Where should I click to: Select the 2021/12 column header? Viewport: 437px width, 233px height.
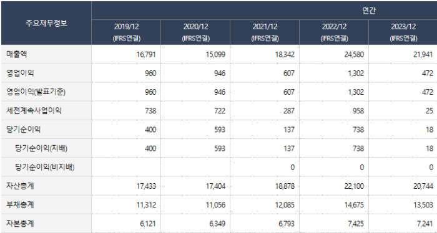click(x=265, y=32)
